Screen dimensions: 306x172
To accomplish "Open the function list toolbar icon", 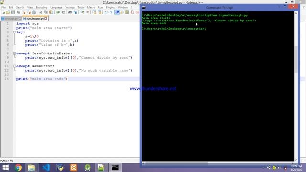I will [x=132, y=12].
